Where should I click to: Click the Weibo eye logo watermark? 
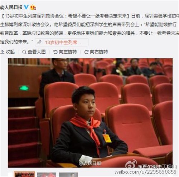(131, 164)
